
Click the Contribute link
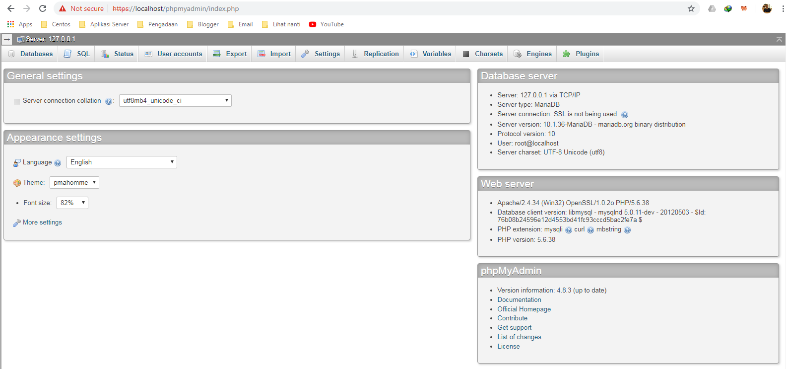pyautogui.click(x=513, y=318)
